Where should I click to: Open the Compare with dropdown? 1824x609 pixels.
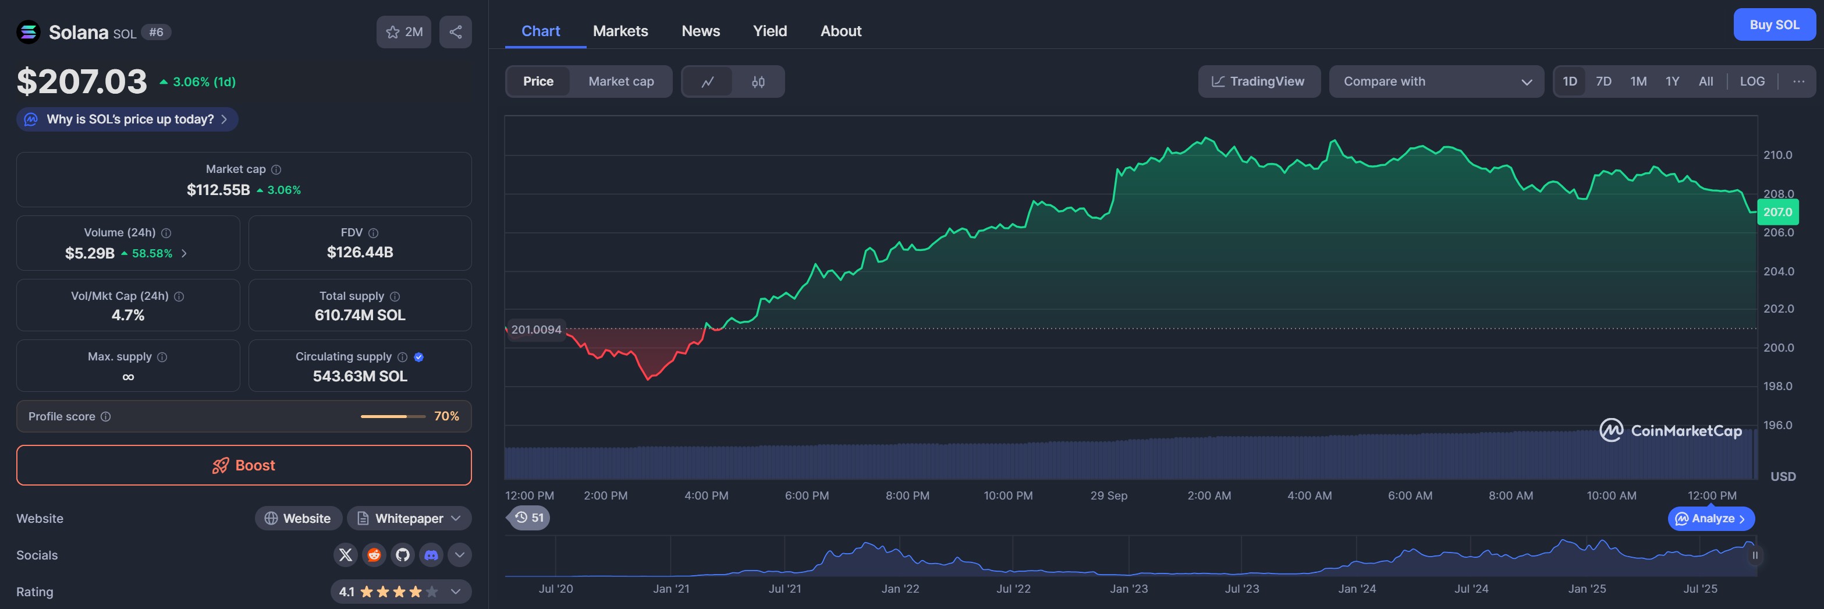[x=1436, y=82]
